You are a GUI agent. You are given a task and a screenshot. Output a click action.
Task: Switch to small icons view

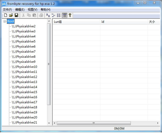click(x=53, y=16)
